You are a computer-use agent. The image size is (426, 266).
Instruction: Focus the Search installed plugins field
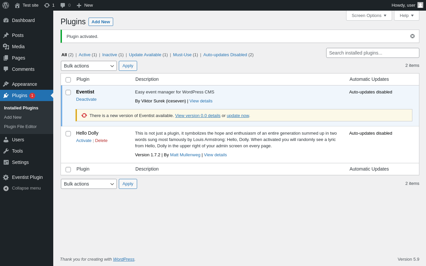click(372, 53)
